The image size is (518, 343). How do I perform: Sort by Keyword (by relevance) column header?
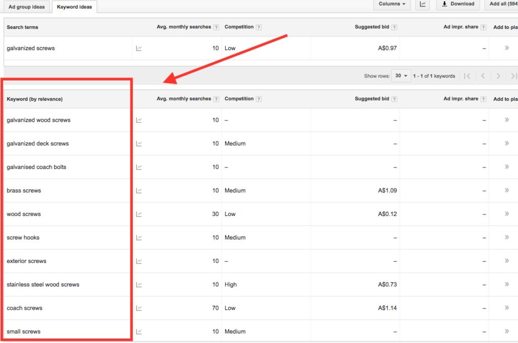pos(35,99)
